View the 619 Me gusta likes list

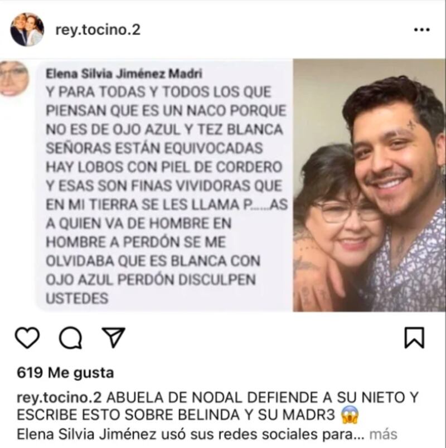pyautogui.click(x=65, y=373)
